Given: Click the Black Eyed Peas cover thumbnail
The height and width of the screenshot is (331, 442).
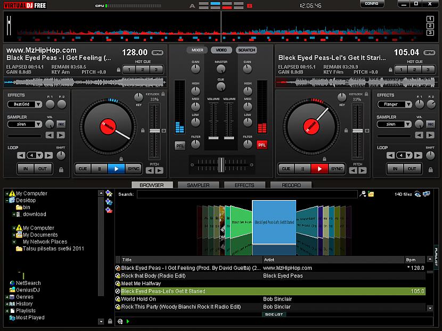Looking at the screenshot, I should tap(274, 222).
